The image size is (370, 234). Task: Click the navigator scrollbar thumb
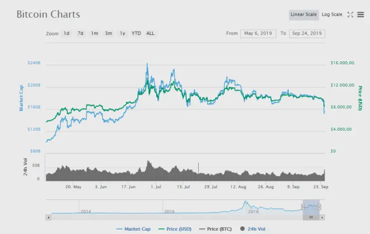pos(311,217)
